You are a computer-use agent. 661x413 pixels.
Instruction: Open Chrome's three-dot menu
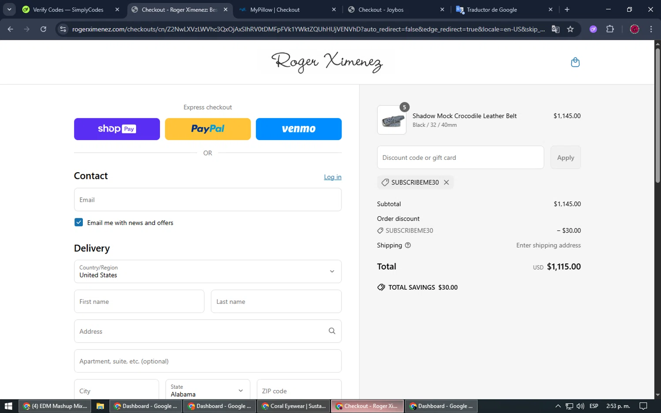point(651,29)
